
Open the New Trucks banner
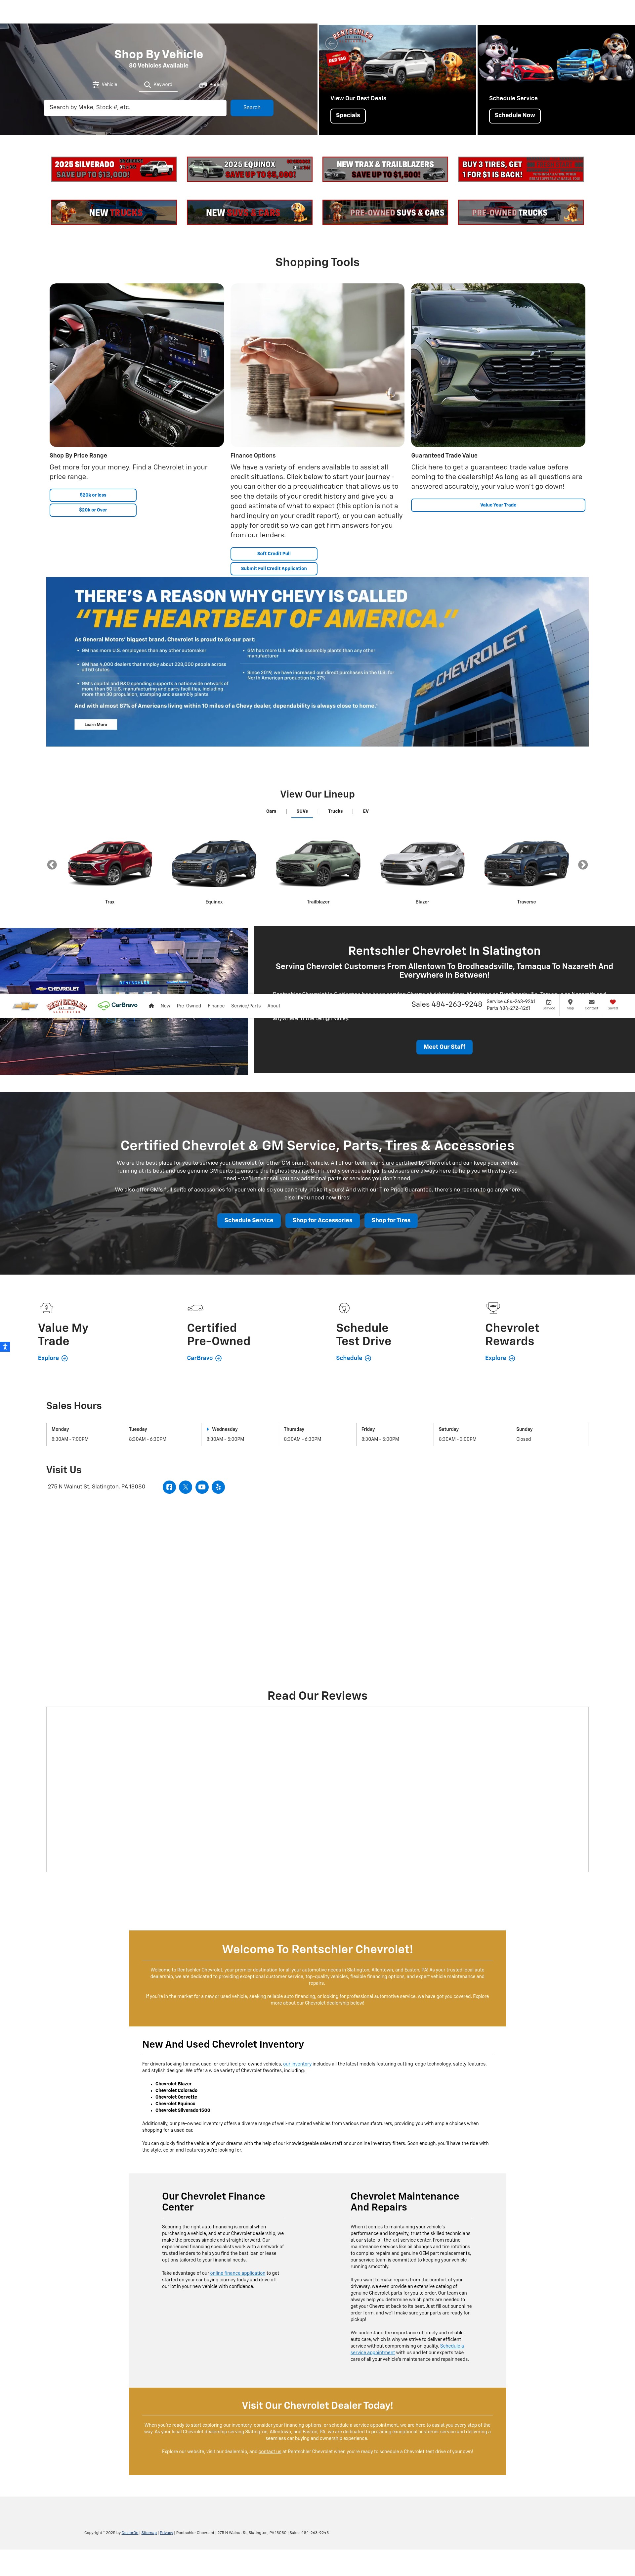pyautogui.click(x=114, y=212)
